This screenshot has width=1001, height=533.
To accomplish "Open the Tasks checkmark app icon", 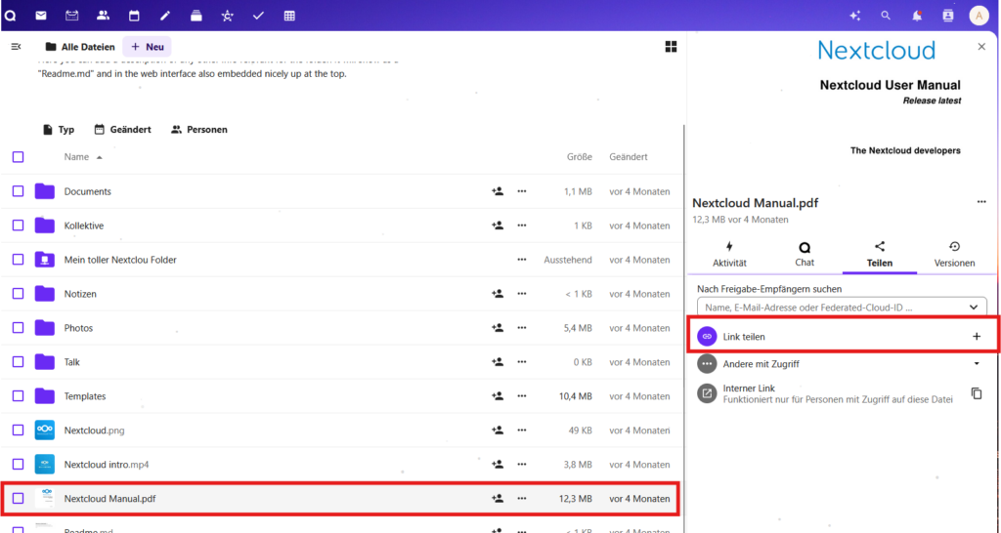I will pos(258,16).
